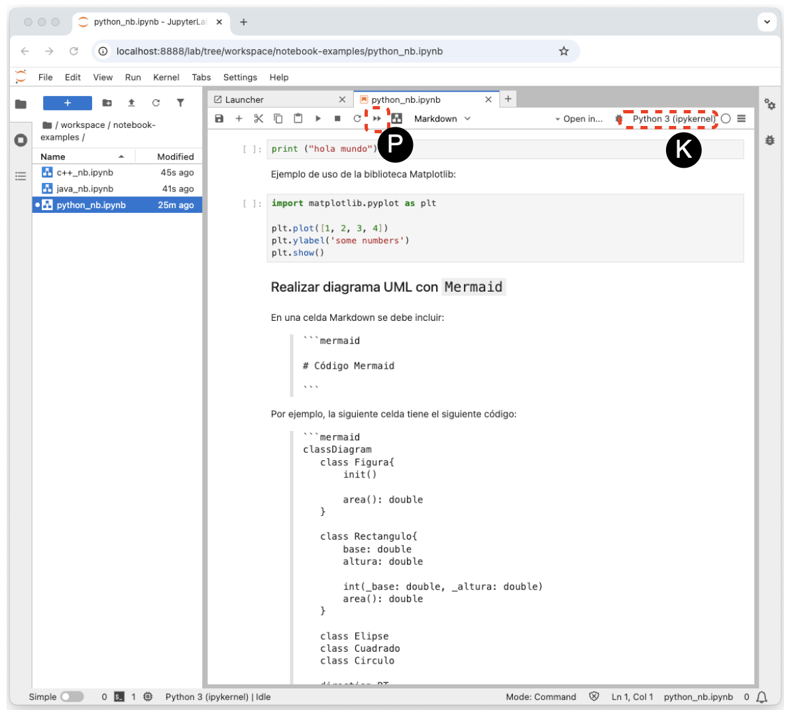
Task: Navigate to workspace in the breadcrumb
Action: 83,125
